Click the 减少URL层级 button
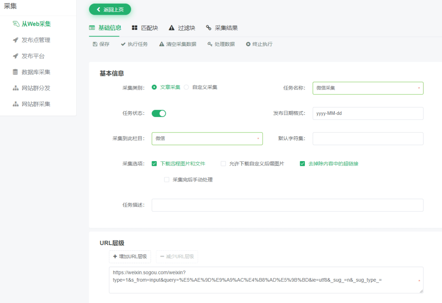442x303 pixels. [177, 256]
